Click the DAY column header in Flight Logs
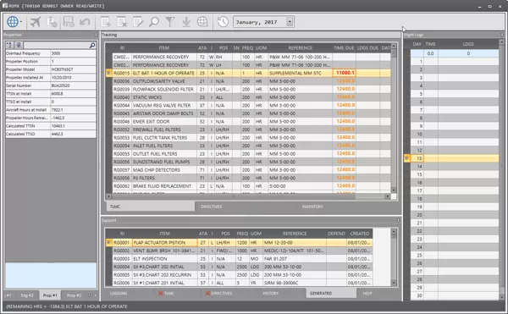Viewport: 508px width, 314px height. click(x=417, y=44)
